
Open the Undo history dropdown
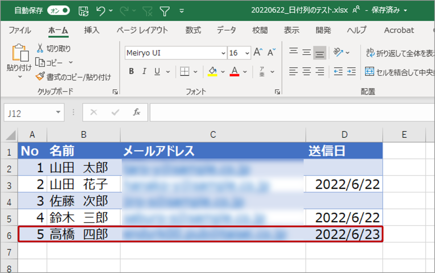coord(110,11)
